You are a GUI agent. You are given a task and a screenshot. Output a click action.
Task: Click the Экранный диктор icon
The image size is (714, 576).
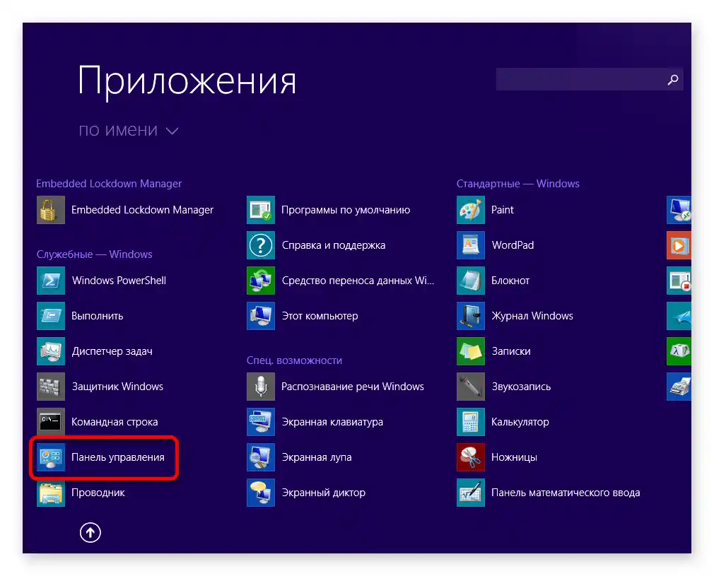pyautogui.click(x=261, y=493)
